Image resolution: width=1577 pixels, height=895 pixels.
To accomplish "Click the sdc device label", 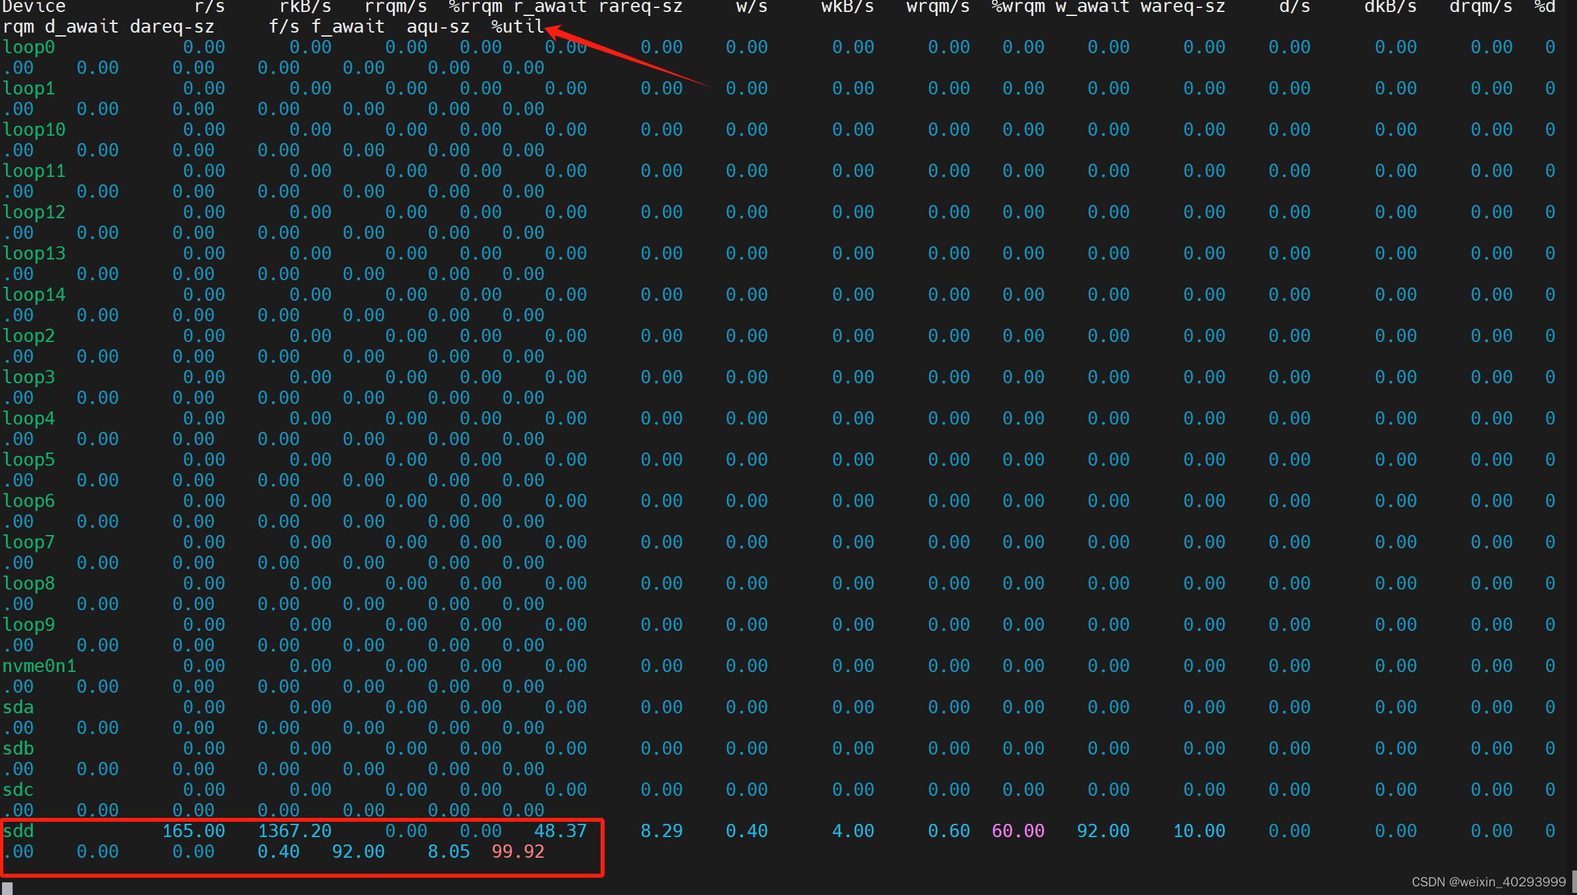I will (19, 789).
